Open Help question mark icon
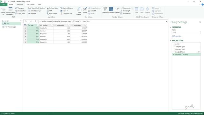Screen dimensions: 204x115 coord(203,4)
